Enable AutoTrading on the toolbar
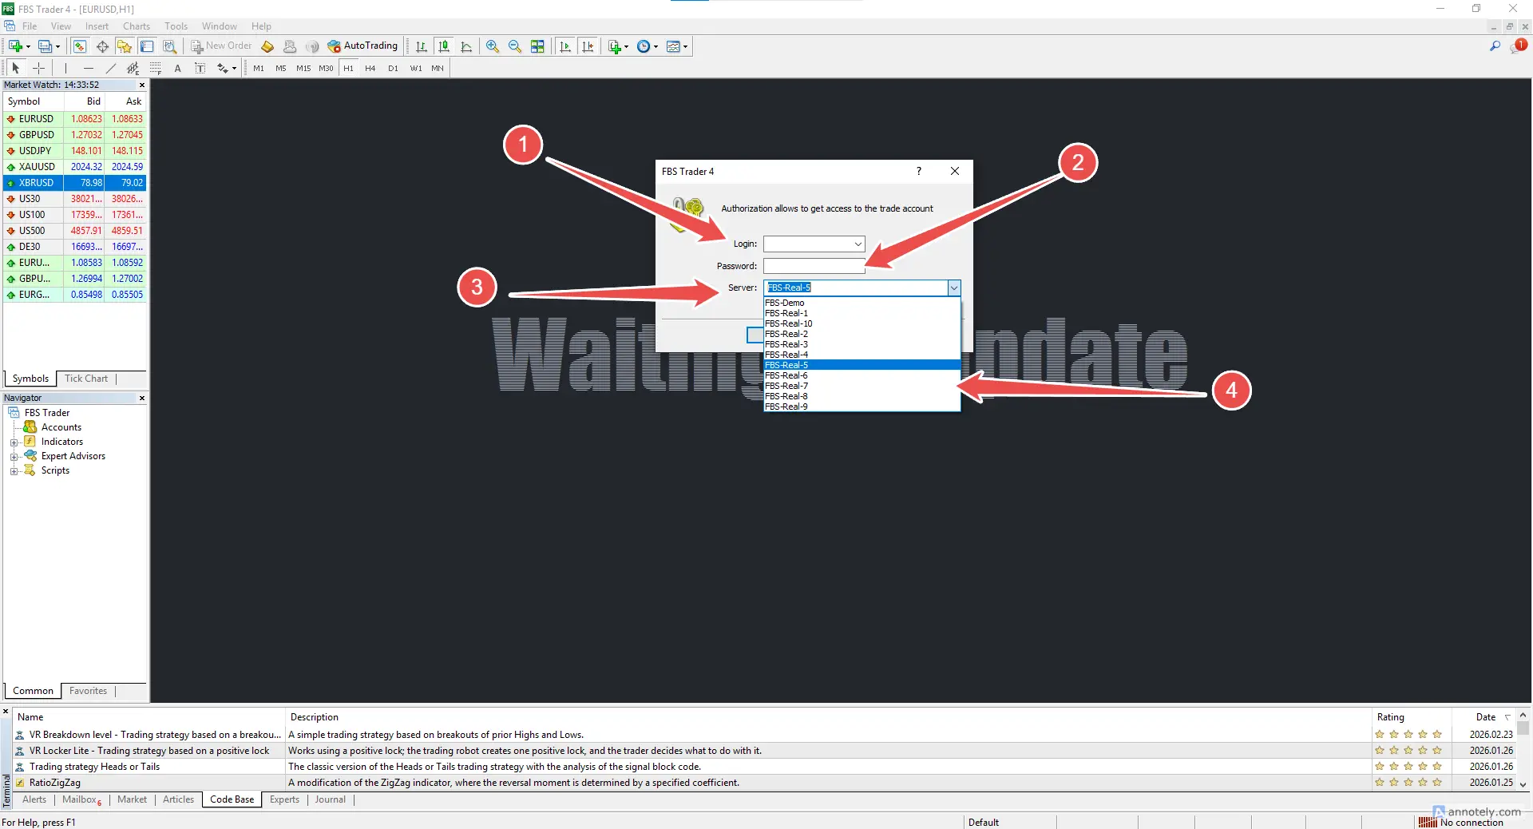The height and width of the screenshot is (829, 1533). click(x=363, y=46)
